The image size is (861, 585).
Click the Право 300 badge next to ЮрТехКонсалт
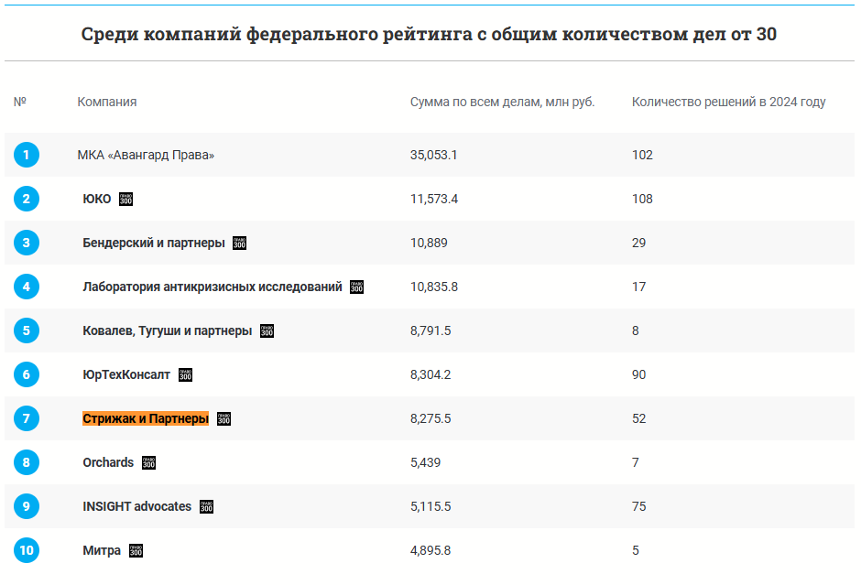coord(186,374)
